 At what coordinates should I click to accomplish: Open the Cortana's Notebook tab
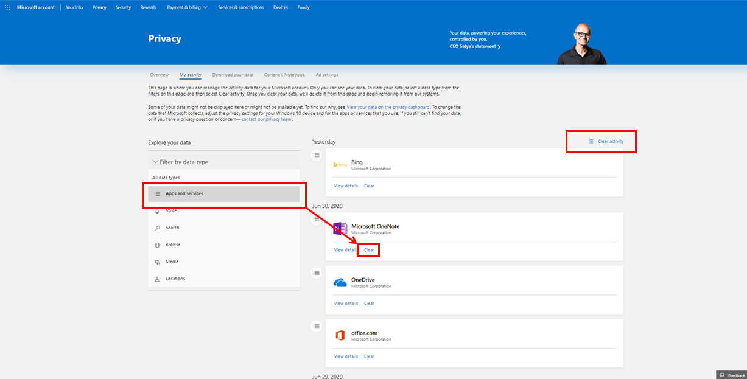(284, 75)
